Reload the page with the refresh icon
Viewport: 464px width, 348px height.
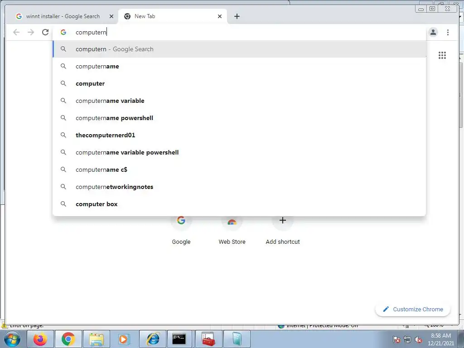click(45, 32)
